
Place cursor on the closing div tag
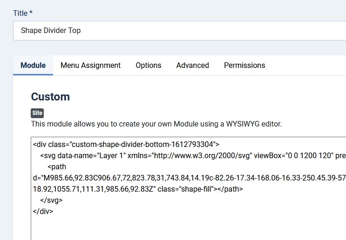point(43,211)
